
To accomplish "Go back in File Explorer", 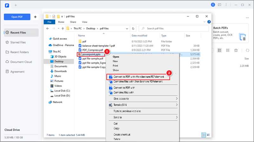I will pos(47,28).
